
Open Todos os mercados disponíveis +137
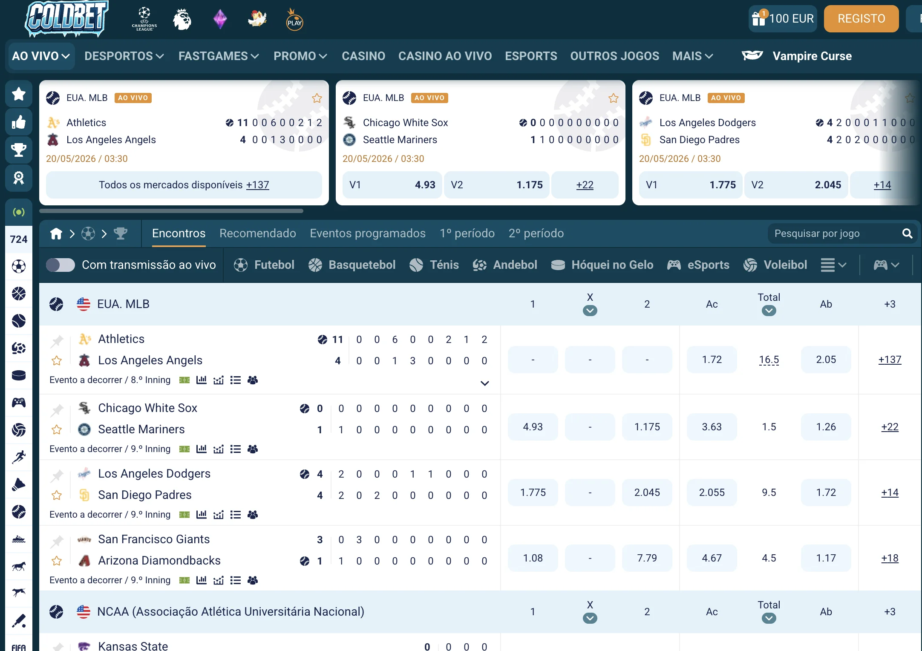184,185
